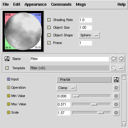Click the gear icon beside Scale

pyautogui.click(x=116, y=113)
